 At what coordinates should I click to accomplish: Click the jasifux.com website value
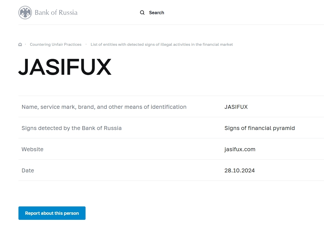pyautogui.click(x=240, y=149)
